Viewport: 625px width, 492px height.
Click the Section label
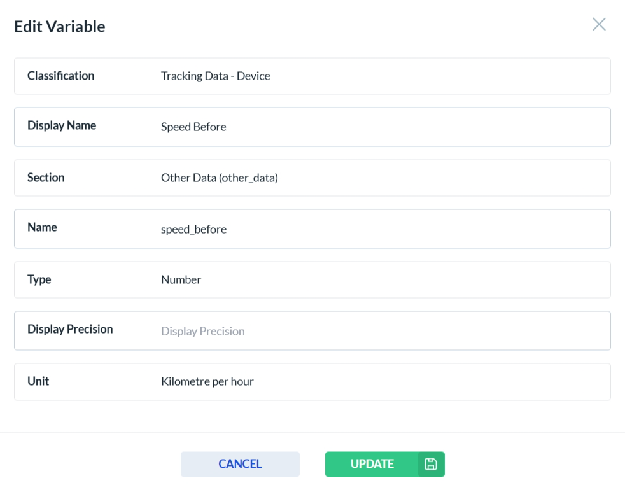pos(46,178)
